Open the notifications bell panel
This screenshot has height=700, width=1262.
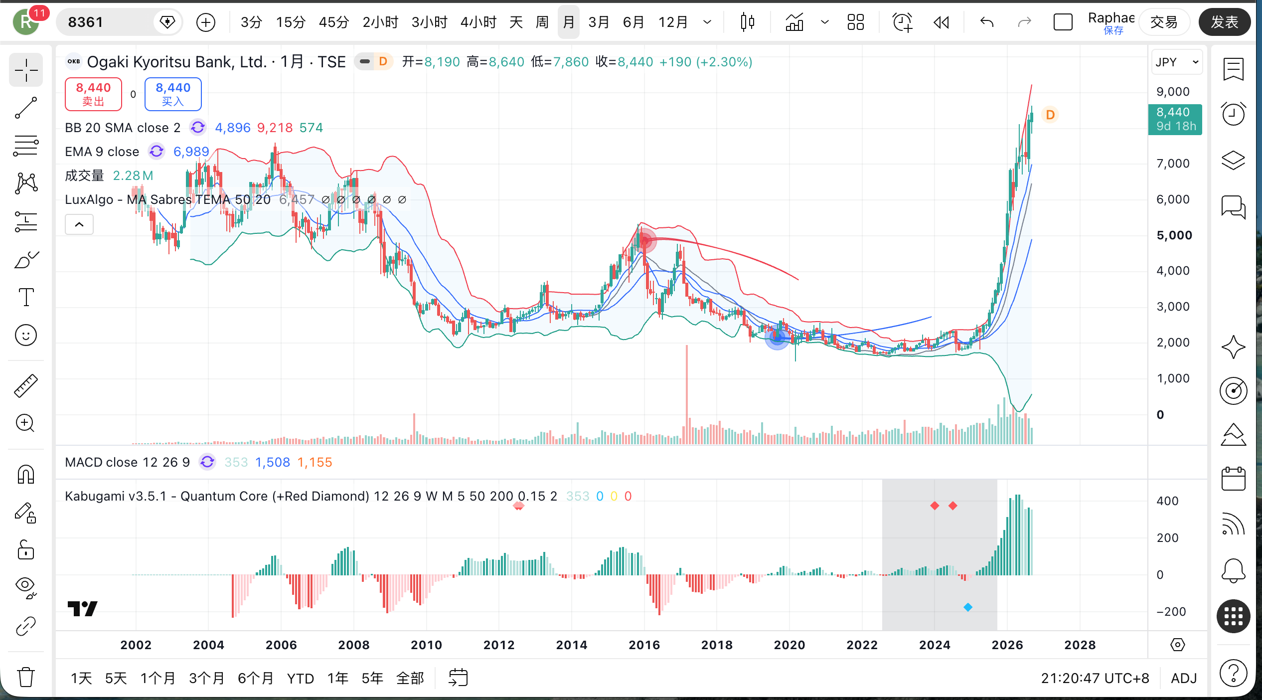(1234, 570)
